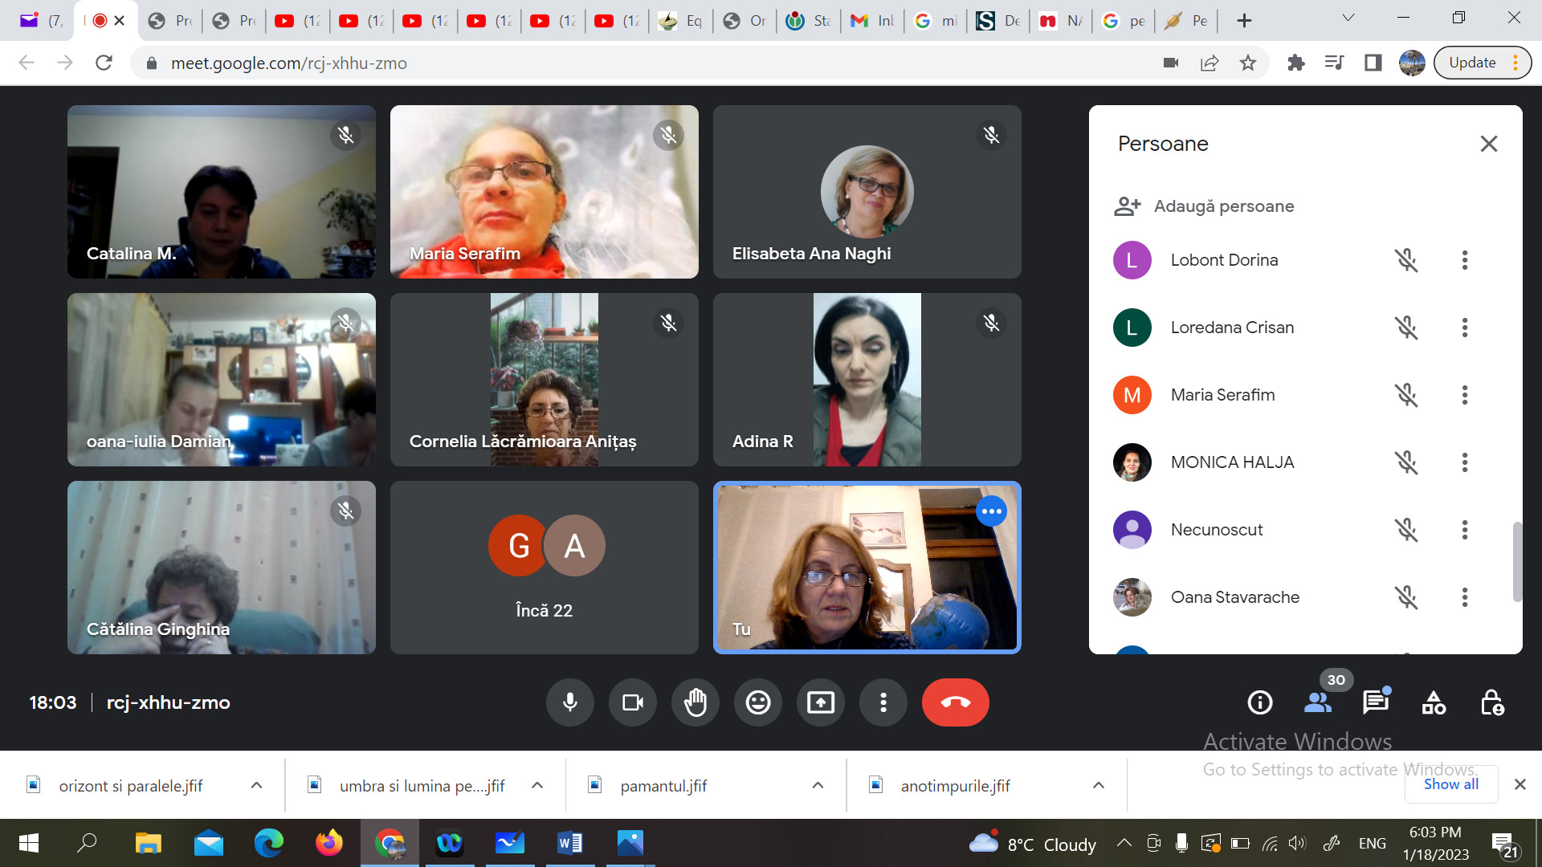Mute Loredana Crisan's microphone
1542x867 pixels.
(1405, 328)
